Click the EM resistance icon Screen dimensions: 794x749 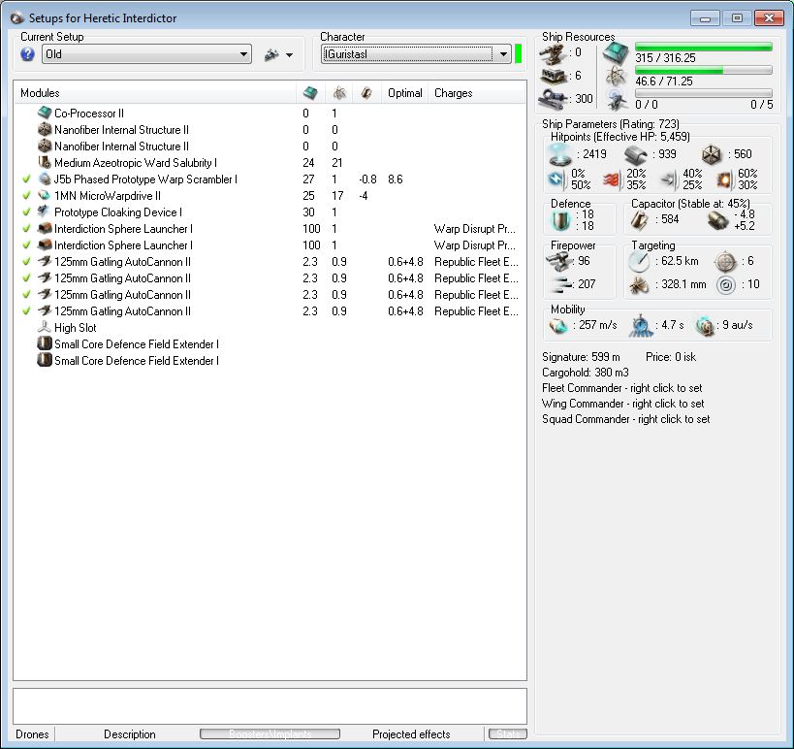coord(556,179)
